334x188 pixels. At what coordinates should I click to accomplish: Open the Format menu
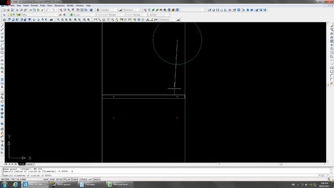pos(34,6)
